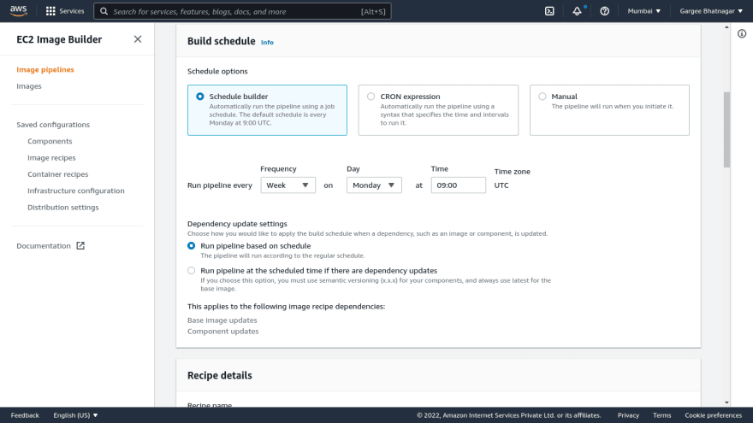Screen dimensions: 753x423
Task: Open the English (US) language selector
Action: pyautogui.click(x=75, y=415)
